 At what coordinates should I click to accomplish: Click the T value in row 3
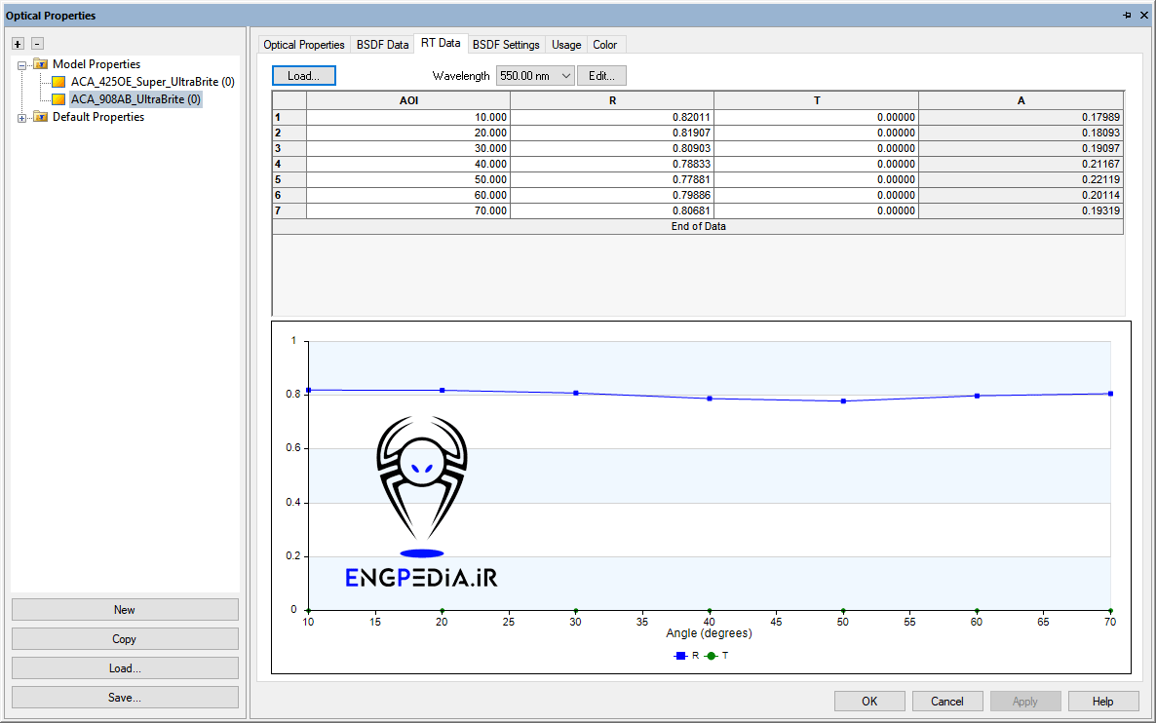(x=816, y=148)
